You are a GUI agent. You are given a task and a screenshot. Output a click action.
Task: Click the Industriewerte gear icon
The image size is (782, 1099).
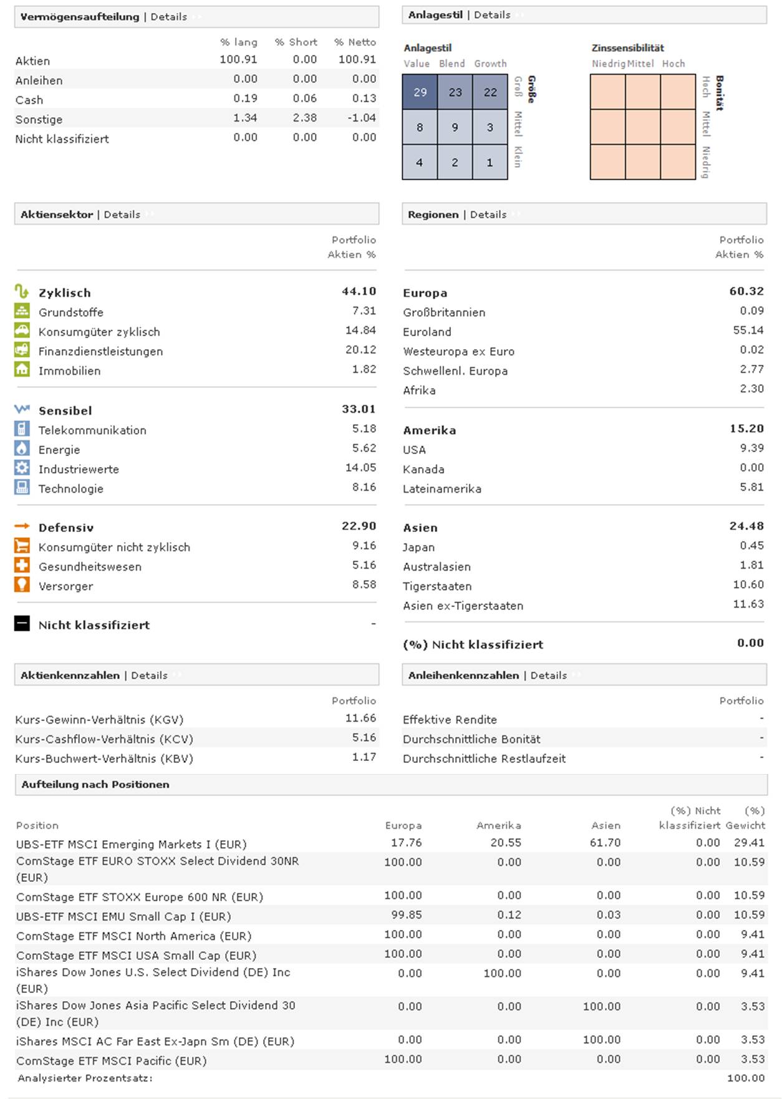click(22, 468)
